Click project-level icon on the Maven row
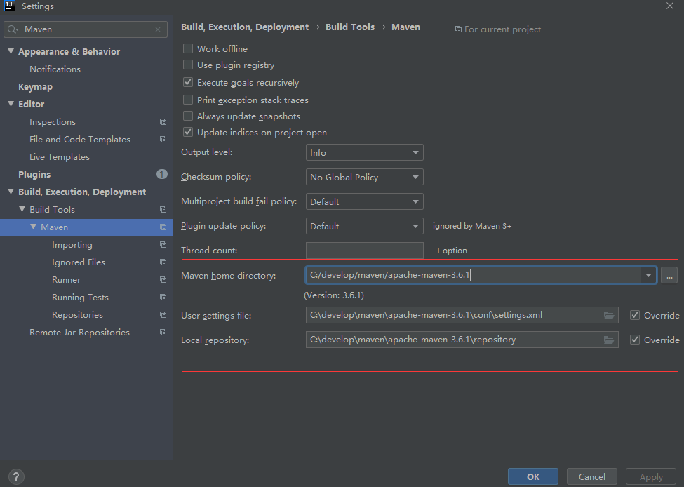684x487 pixels. pos(163,227)
